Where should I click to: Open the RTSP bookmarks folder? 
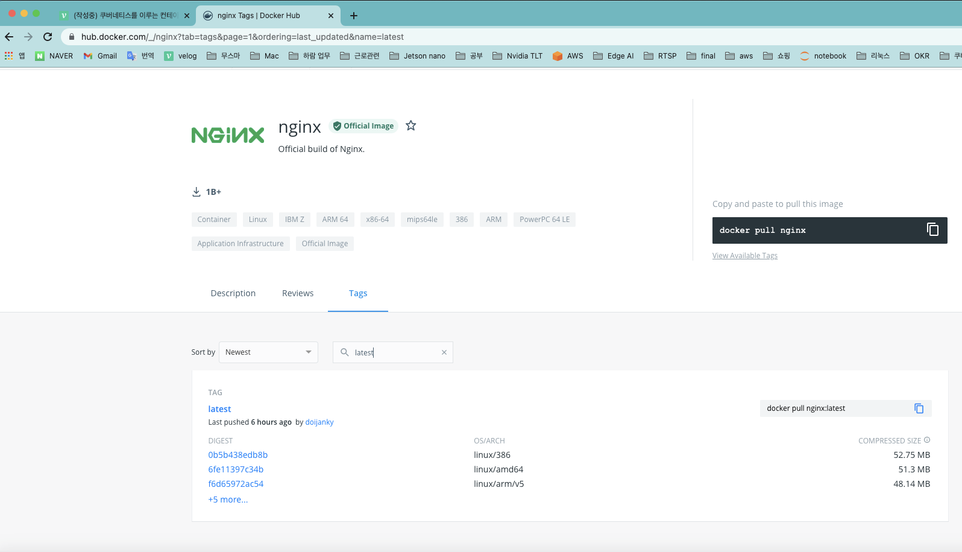[x=660, y=56]
